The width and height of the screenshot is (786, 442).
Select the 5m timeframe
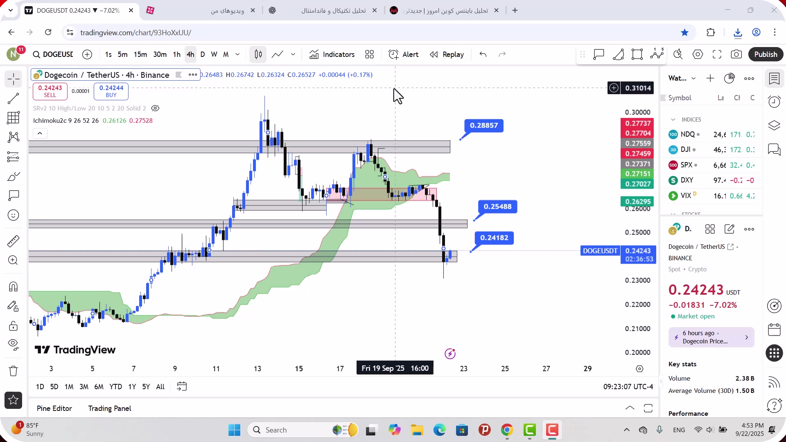click(x=122, y=54)
